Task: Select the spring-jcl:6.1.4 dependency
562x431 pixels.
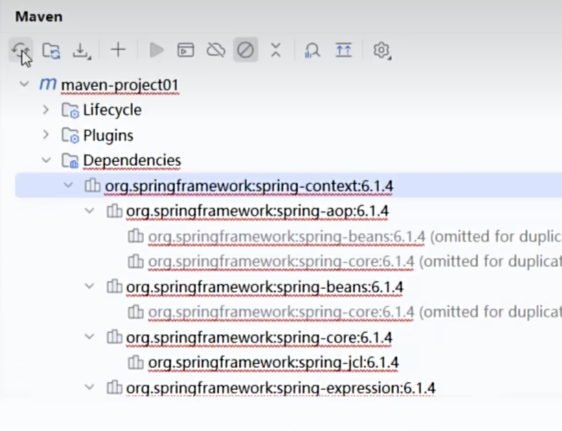Action: click(273, 362)
